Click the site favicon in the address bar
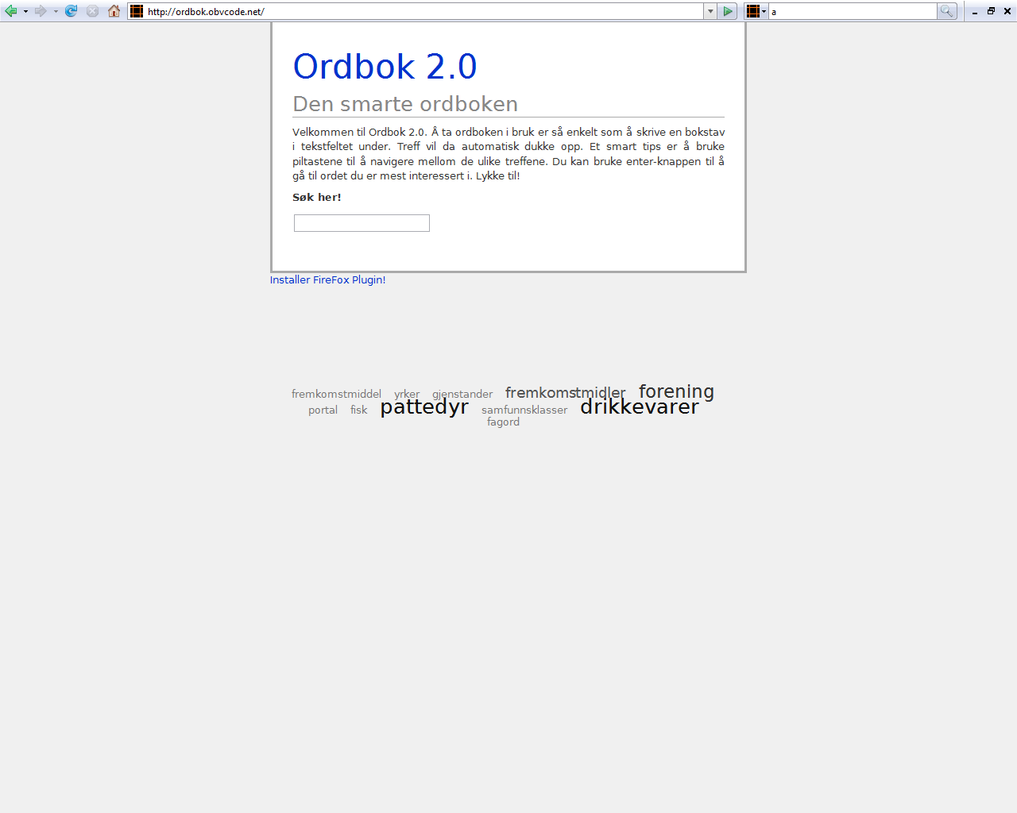The image size is (1017, 813). (x=137, y=11)
